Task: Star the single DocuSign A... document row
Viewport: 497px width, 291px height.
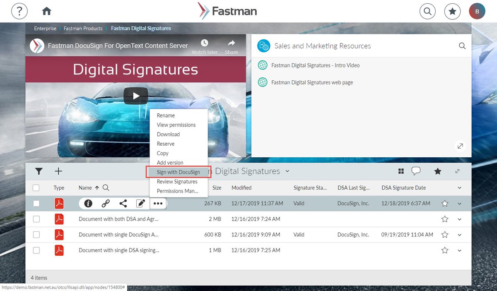Action: click(x=445, y=235)
